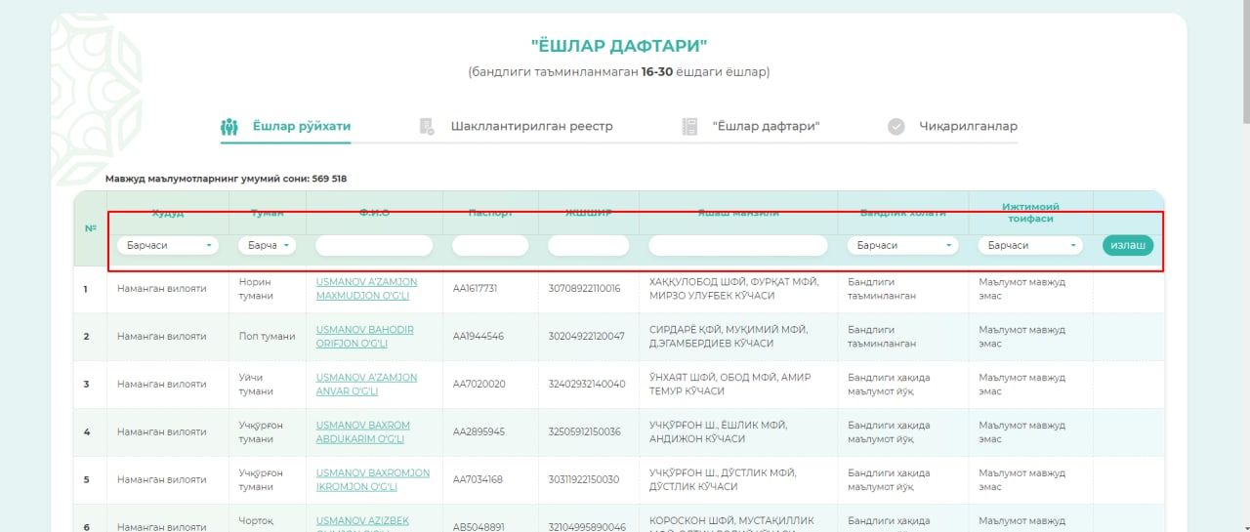Image resolution: width=1250 pixels, height=532 pixels.
Task: Focus the Ф.И.О search field
Action: [x=374, y=246]
